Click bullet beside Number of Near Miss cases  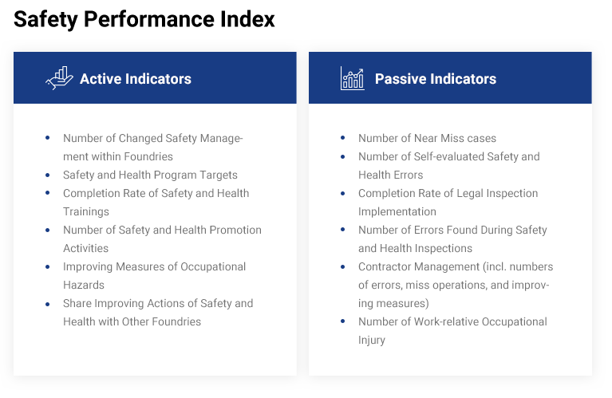[342, 138]
